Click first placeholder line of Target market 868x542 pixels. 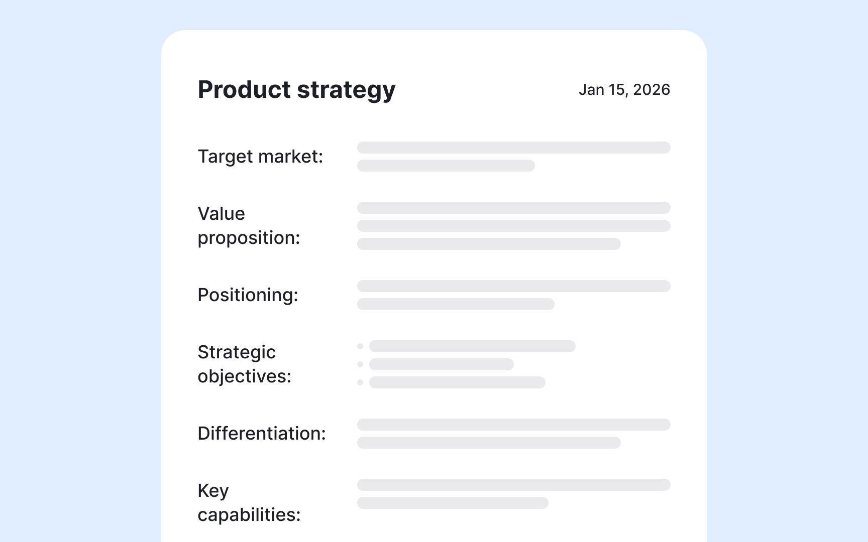(x=513, y=148)
